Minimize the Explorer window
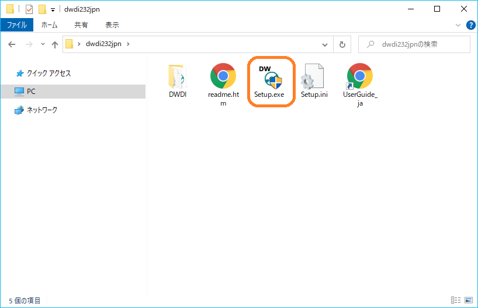The width and height of the screenshot is (478, 308). click(411, 9)
